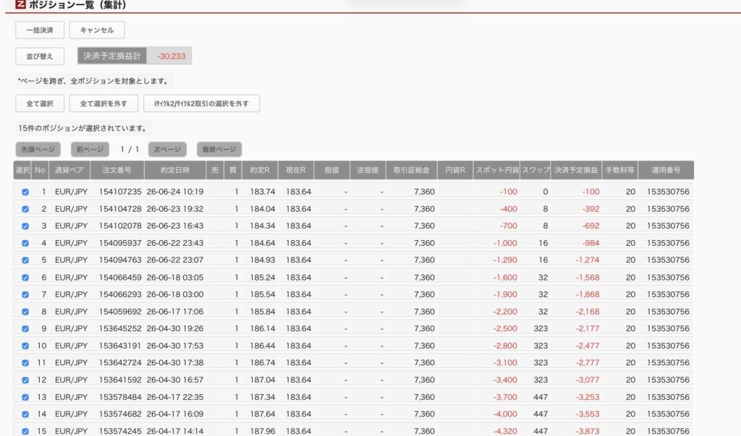741x436 pixels.
Task: Click order number 154102078
Action: pos(120,226)
